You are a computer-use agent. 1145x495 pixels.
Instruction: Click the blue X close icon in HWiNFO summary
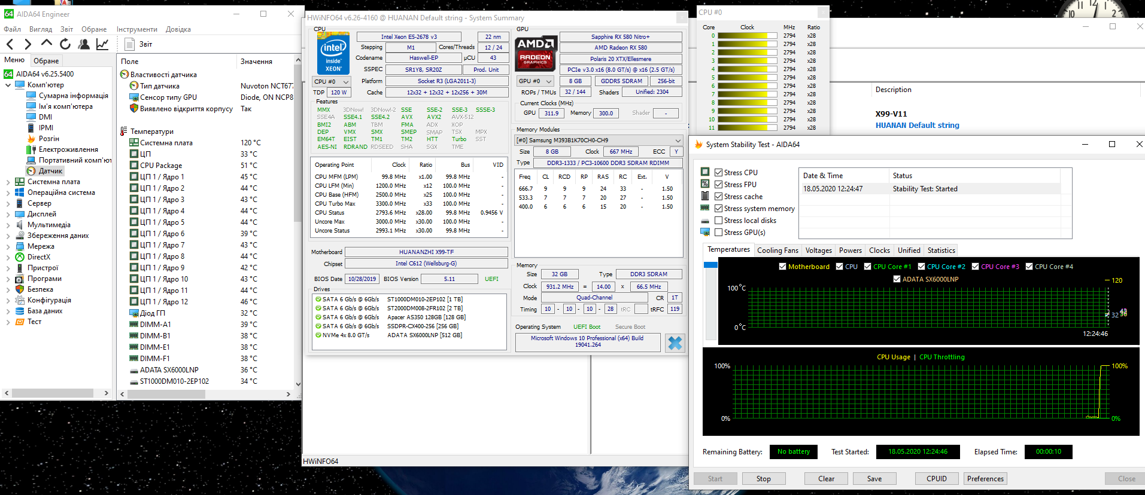[x=675, y=343]
